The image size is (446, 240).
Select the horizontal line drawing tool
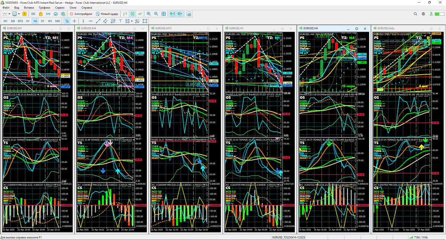point(91,21)
